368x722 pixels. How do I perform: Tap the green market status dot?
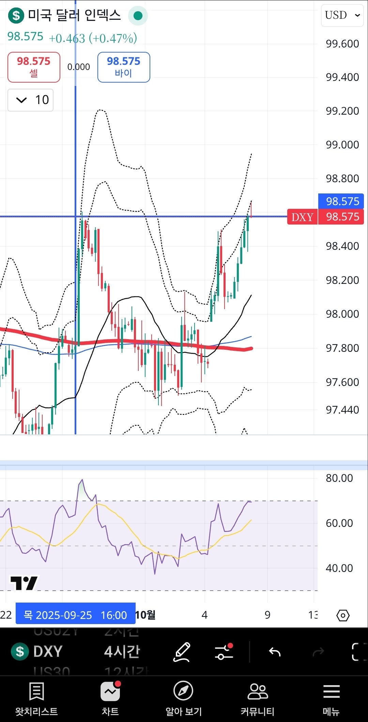[x=138, y=16]
